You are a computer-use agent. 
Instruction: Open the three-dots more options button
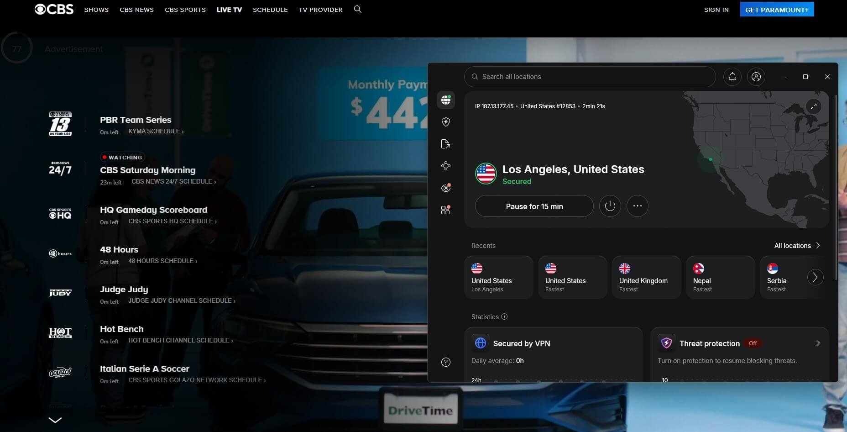click(638, 206)
